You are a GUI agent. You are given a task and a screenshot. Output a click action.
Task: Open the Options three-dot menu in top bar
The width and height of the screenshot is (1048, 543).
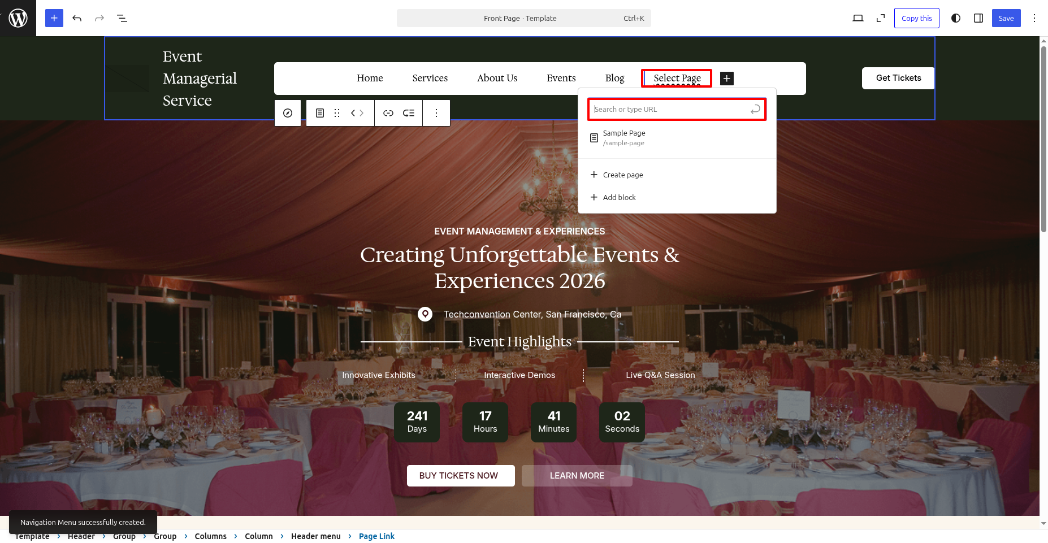tap(1034, 18)
